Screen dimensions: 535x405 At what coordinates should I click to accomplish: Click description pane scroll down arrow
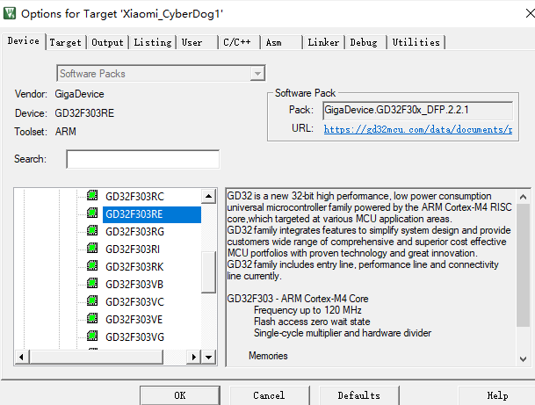(523, 358)
